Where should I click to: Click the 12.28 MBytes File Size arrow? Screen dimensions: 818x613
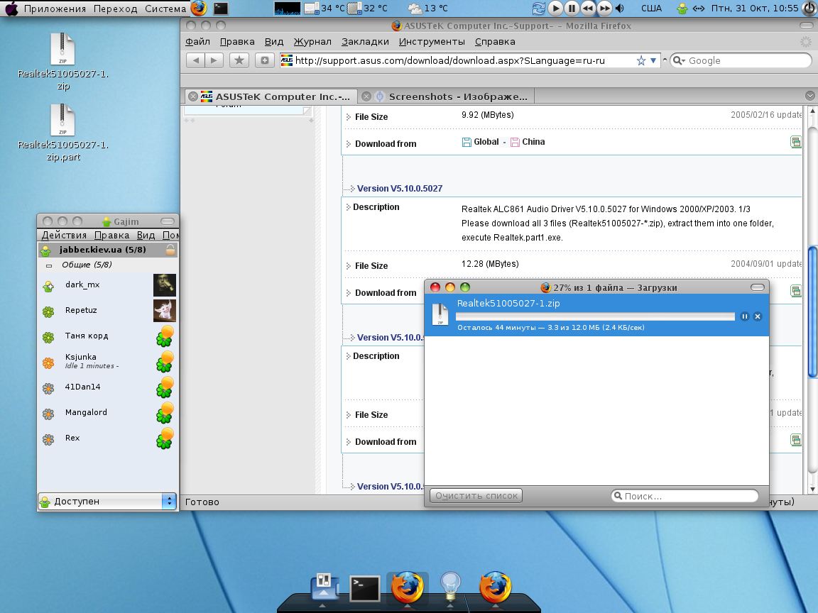tap(348, 266)
